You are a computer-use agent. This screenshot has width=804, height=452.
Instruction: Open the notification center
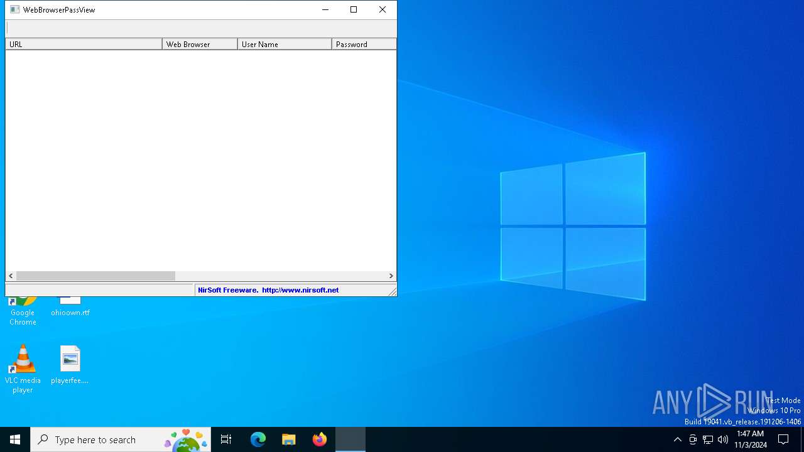(x=783, y=439)
